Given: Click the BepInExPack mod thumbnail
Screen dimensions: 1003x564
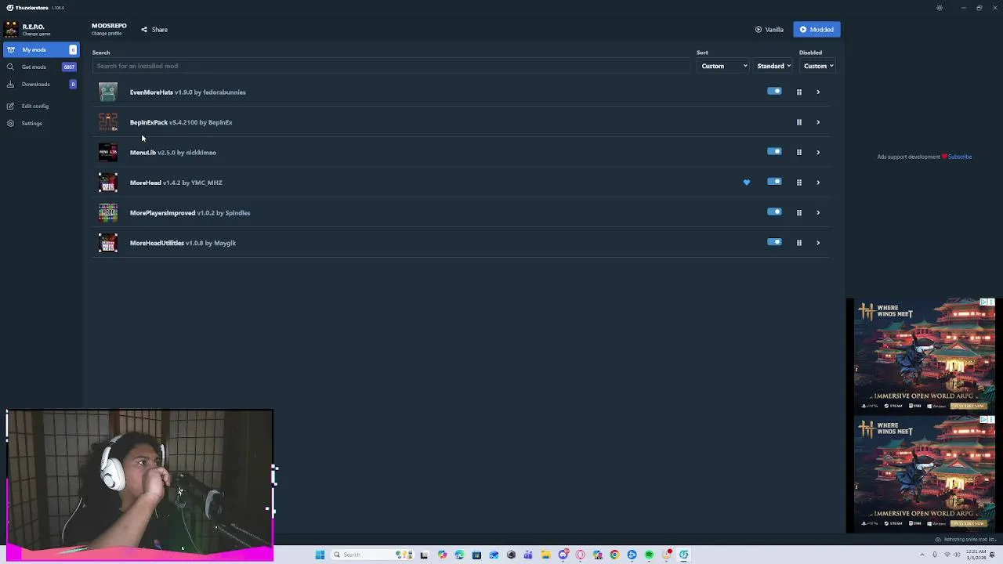Looking at the screenshot, I should click(108, 122).
